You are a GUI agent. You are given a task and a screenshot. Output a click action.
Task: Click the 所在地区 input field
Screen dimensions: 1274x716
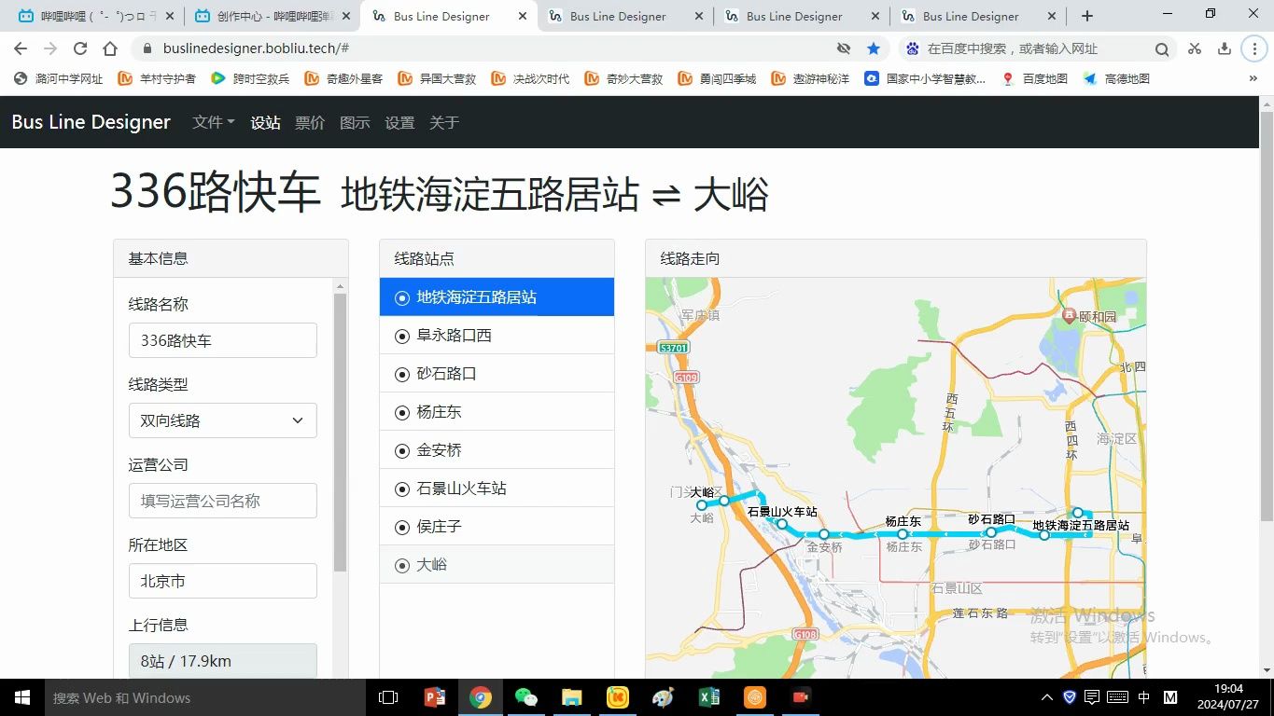point(223,581)
